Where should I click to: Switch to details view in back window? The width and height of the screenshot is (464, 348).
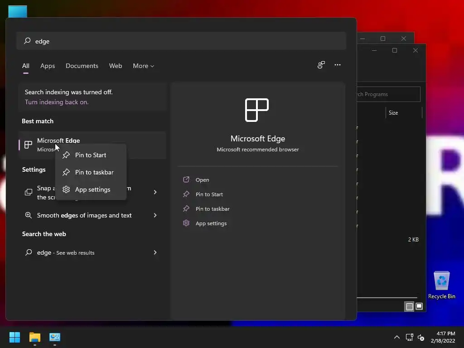409,307
